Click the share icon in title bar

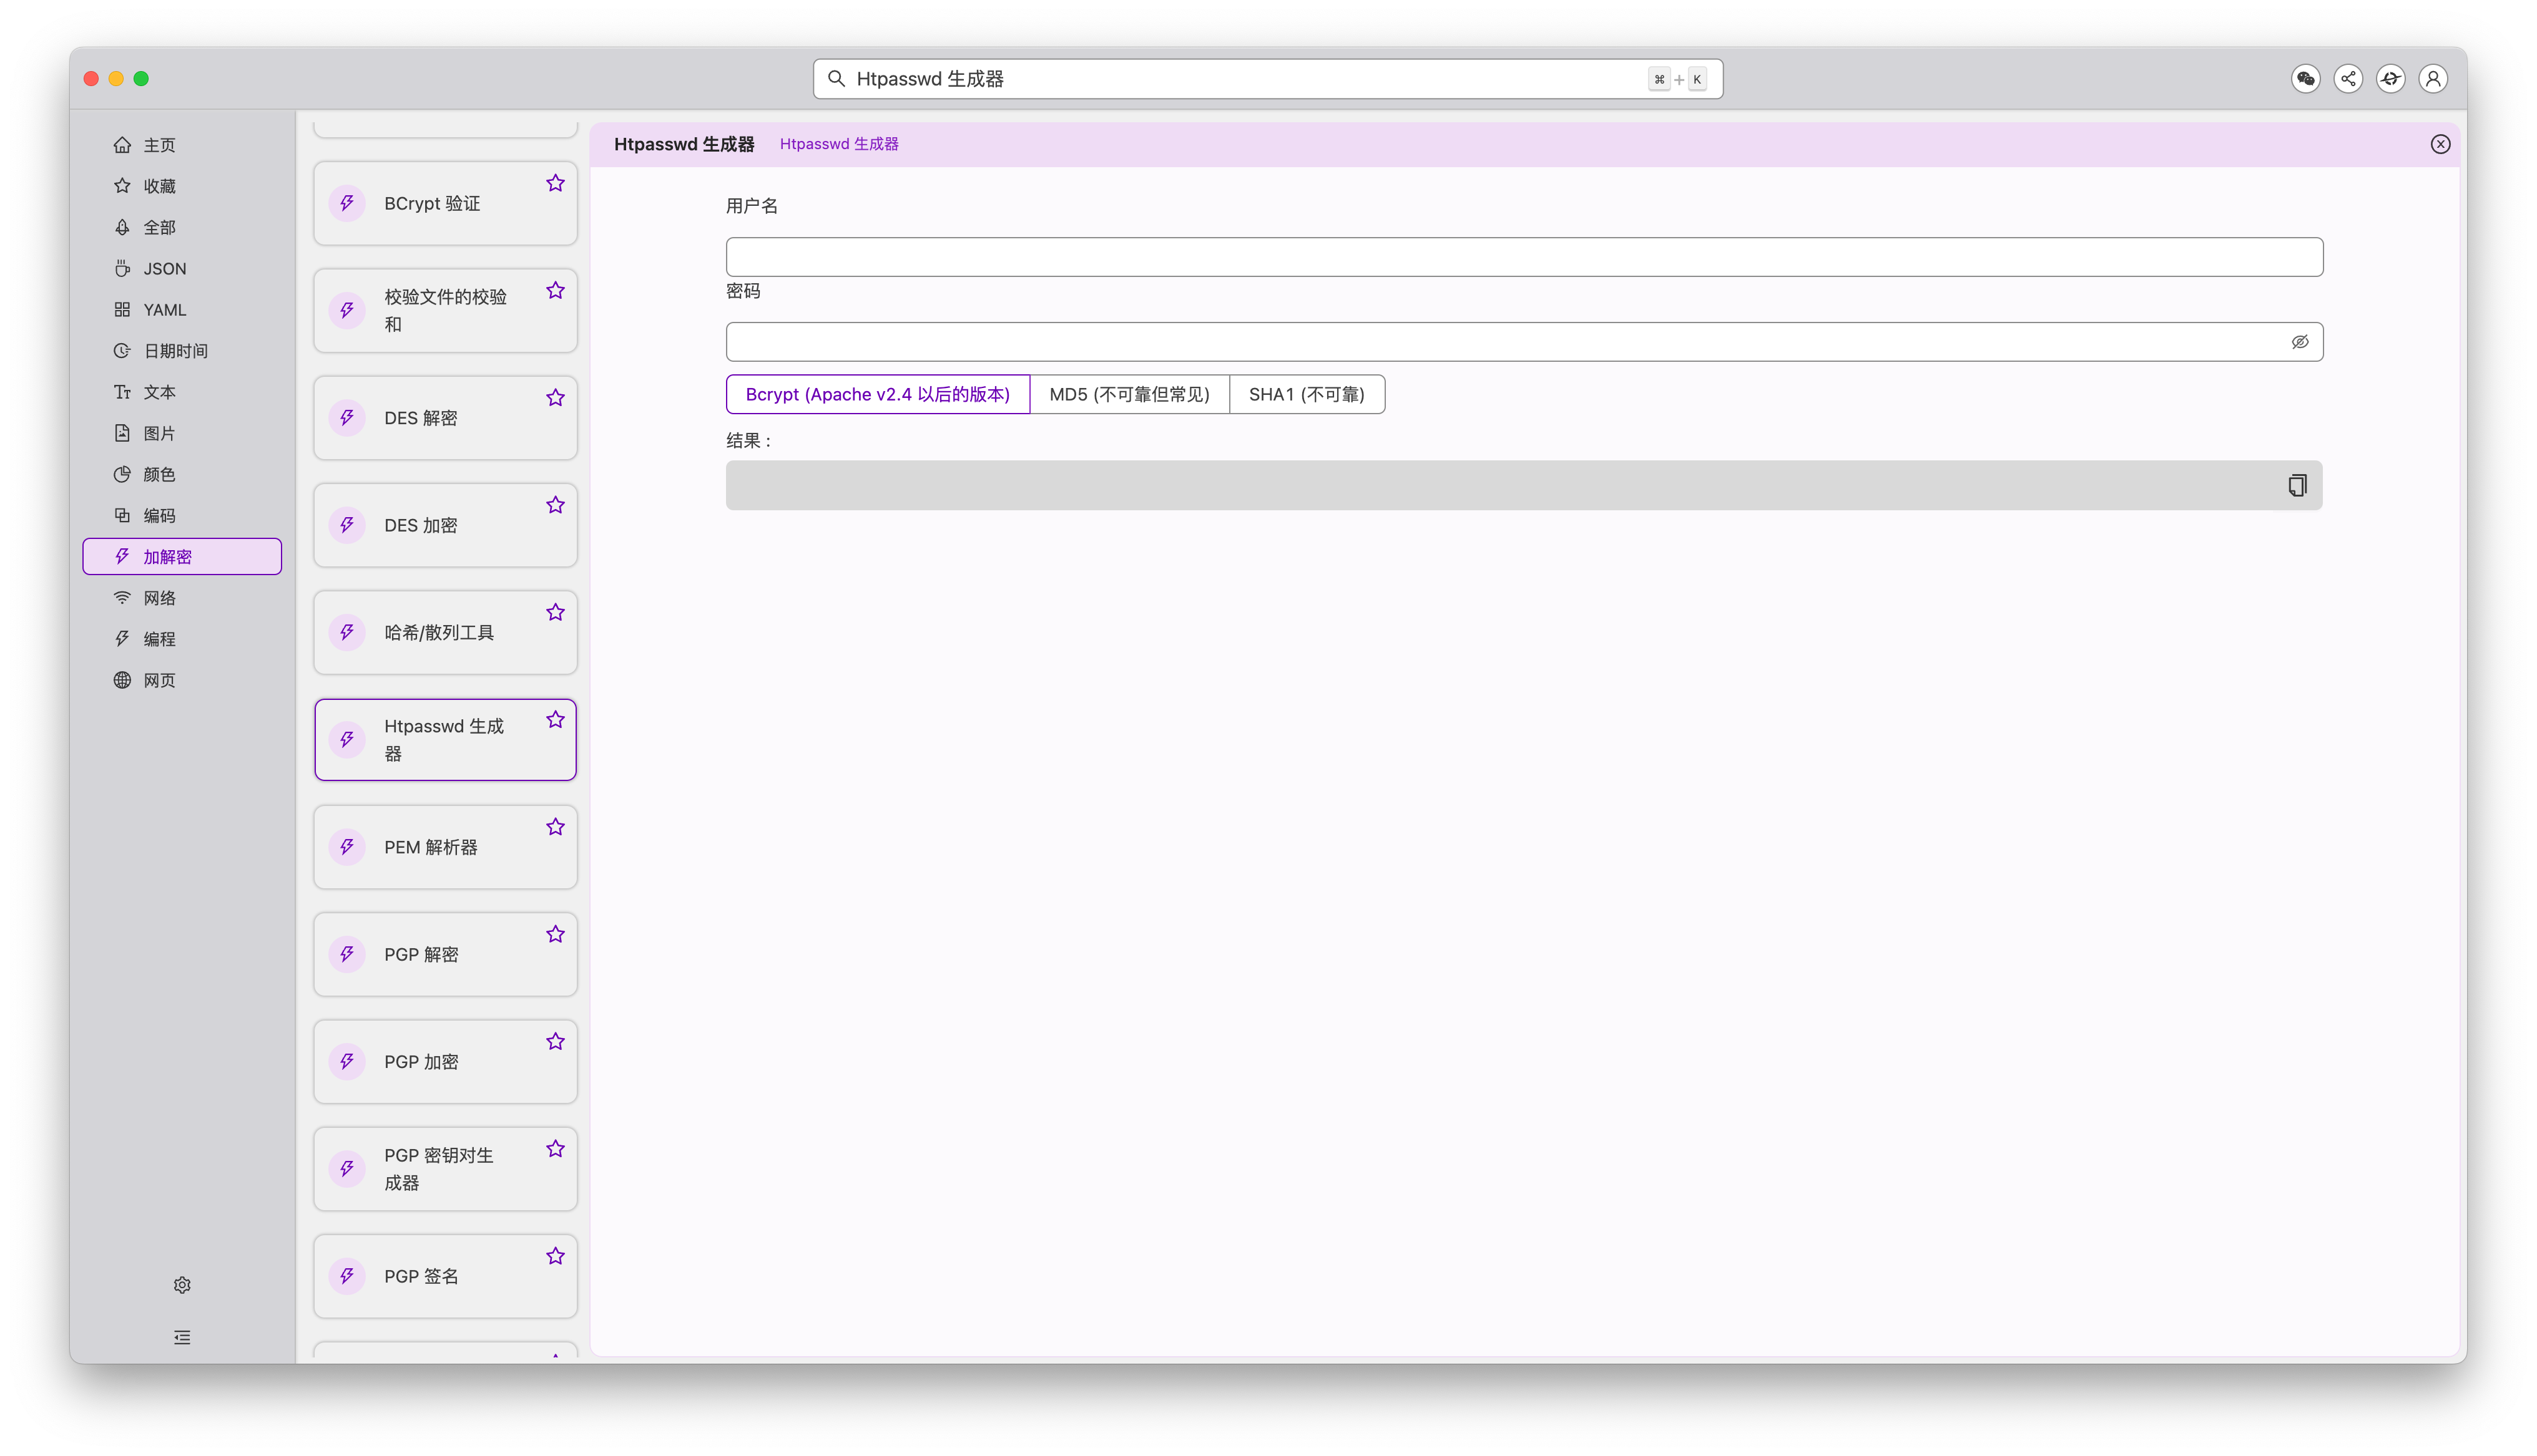click(x=2348, y=78)
